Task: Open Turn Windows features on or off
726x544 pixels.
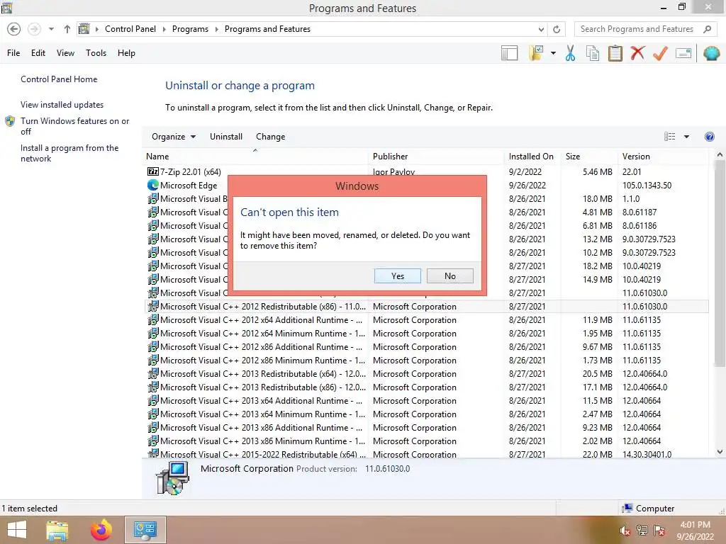Action: click(x=74, y=126)
